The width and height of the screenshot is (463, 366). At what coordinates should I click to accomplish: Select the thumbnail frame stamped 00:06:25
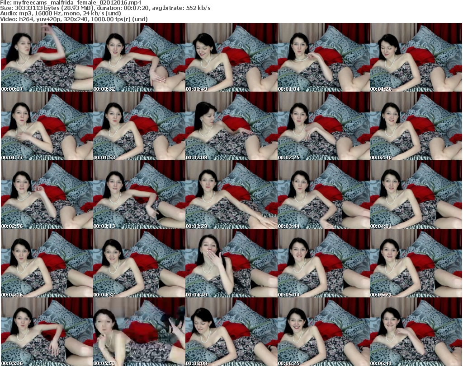pyautogui.click(x=324, y=332)
